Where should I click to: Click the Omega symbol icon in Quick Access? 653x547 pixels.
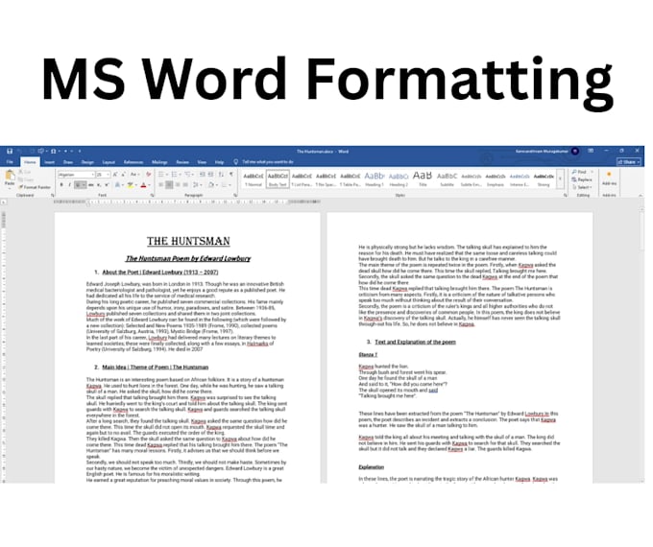pos(53,153)
